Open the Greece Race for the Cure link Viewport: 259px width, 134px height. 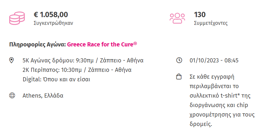[100, 45]
